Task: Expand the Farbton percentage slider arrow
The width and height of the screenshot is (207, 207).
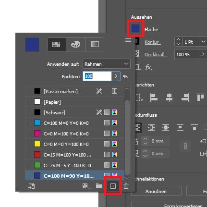Action: pyautogui.click(x=116, y=76)
